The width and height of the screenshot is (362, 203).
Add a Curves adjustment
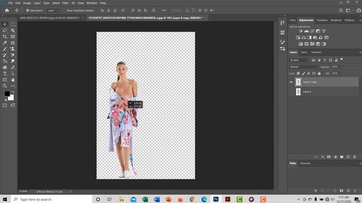[x=312, y=31]
